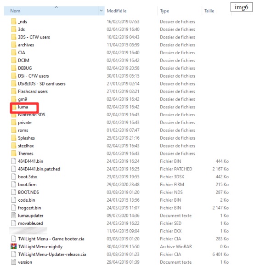Image resolution: width=254 pixels, height=267 pixels.
Task: Select the version text document icon
Action: click(14, 262)
